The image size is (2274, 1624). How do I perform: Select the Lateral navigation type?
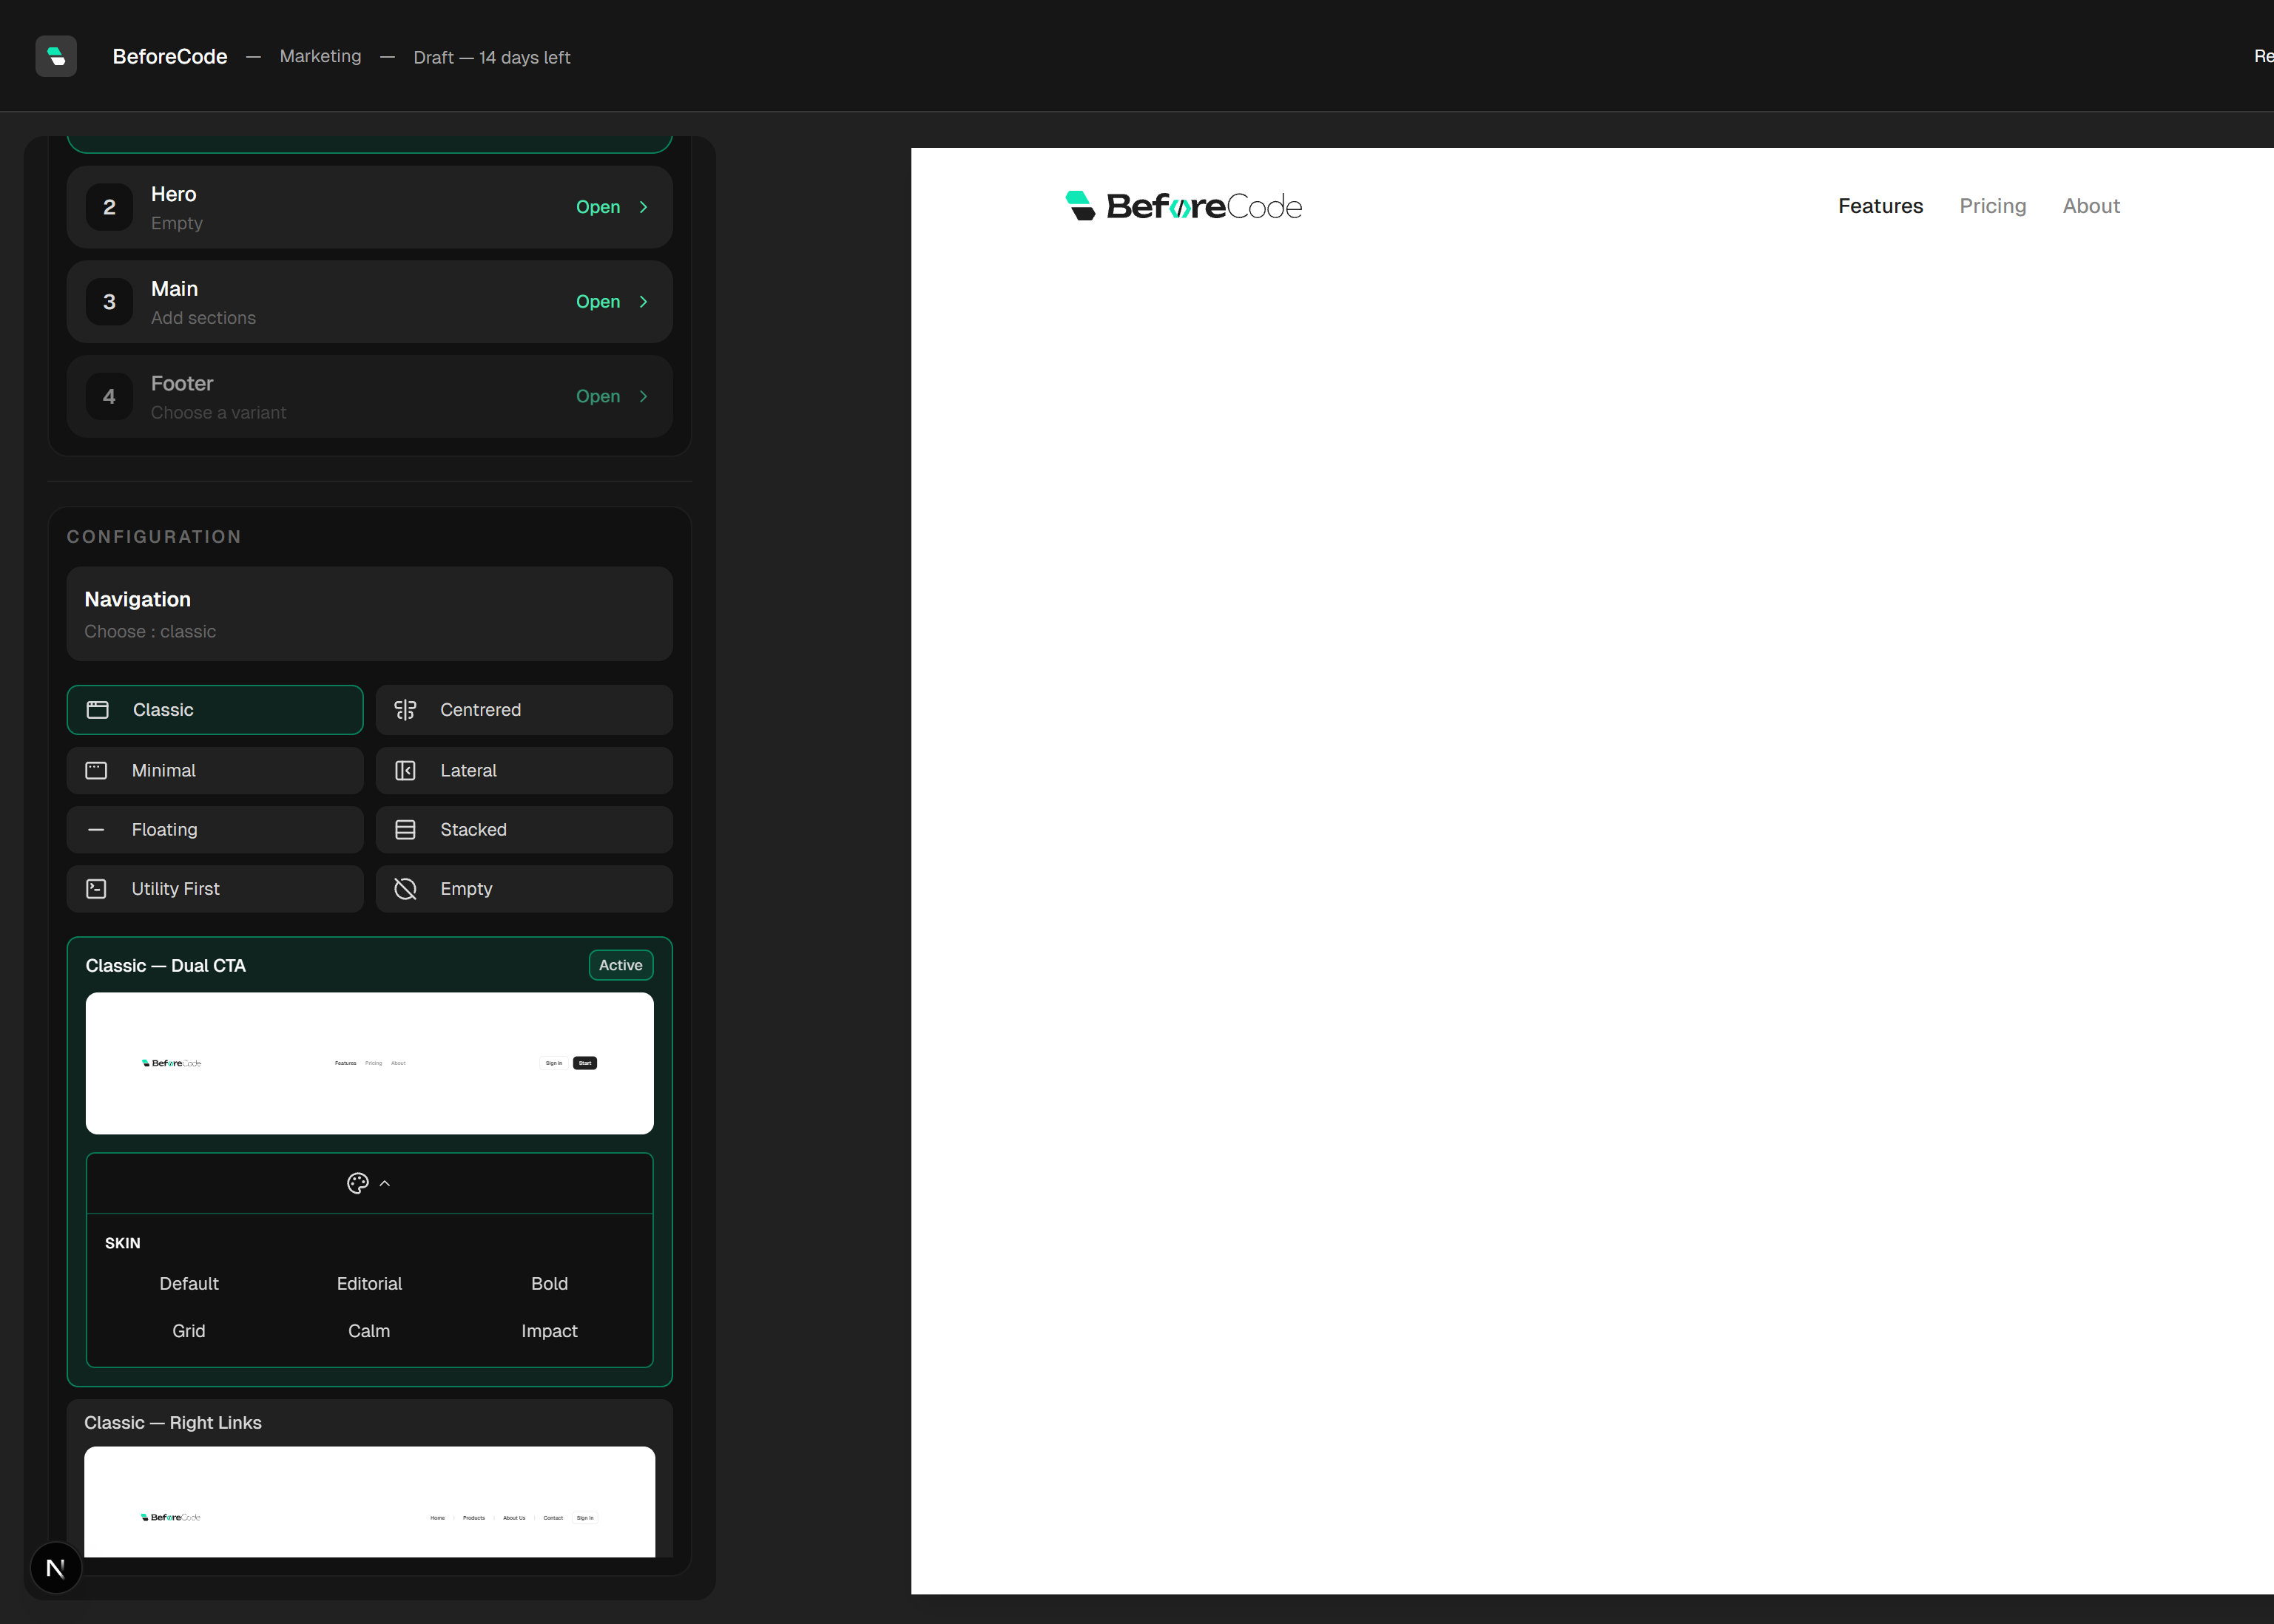(x=524, y=771)
